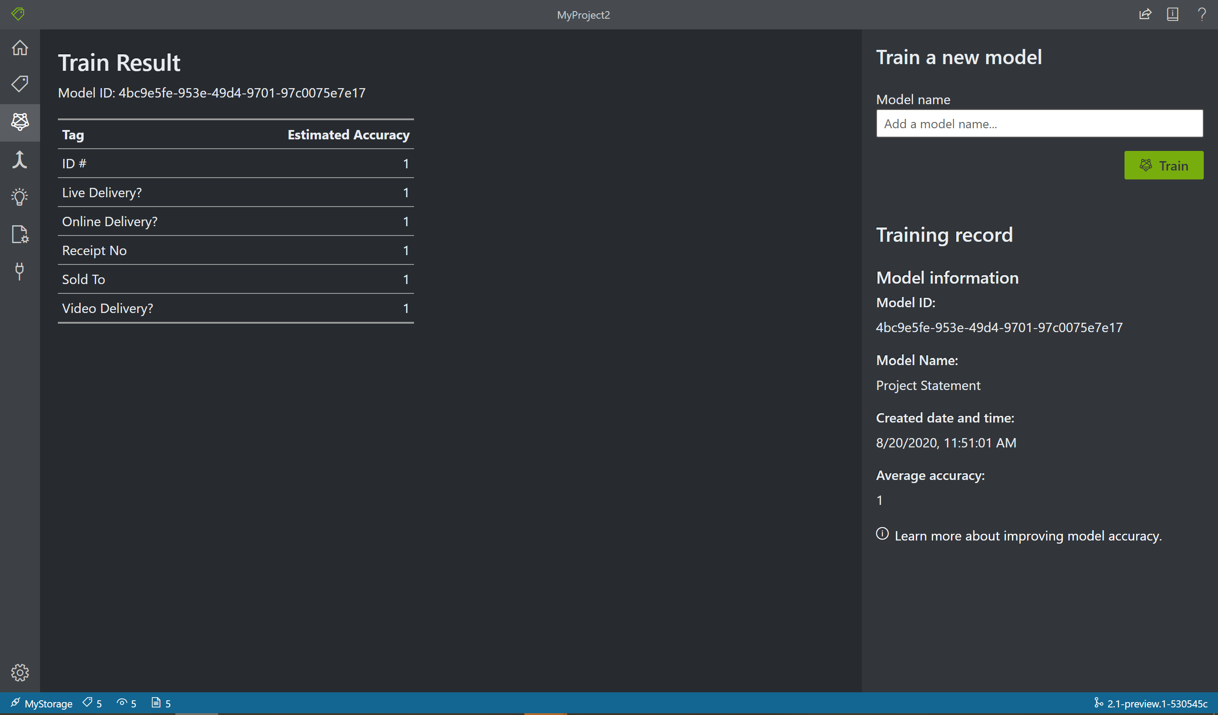Select the Receipt No tag row
The width and height of the screenshot is (1218, 715).
(237, 249)
